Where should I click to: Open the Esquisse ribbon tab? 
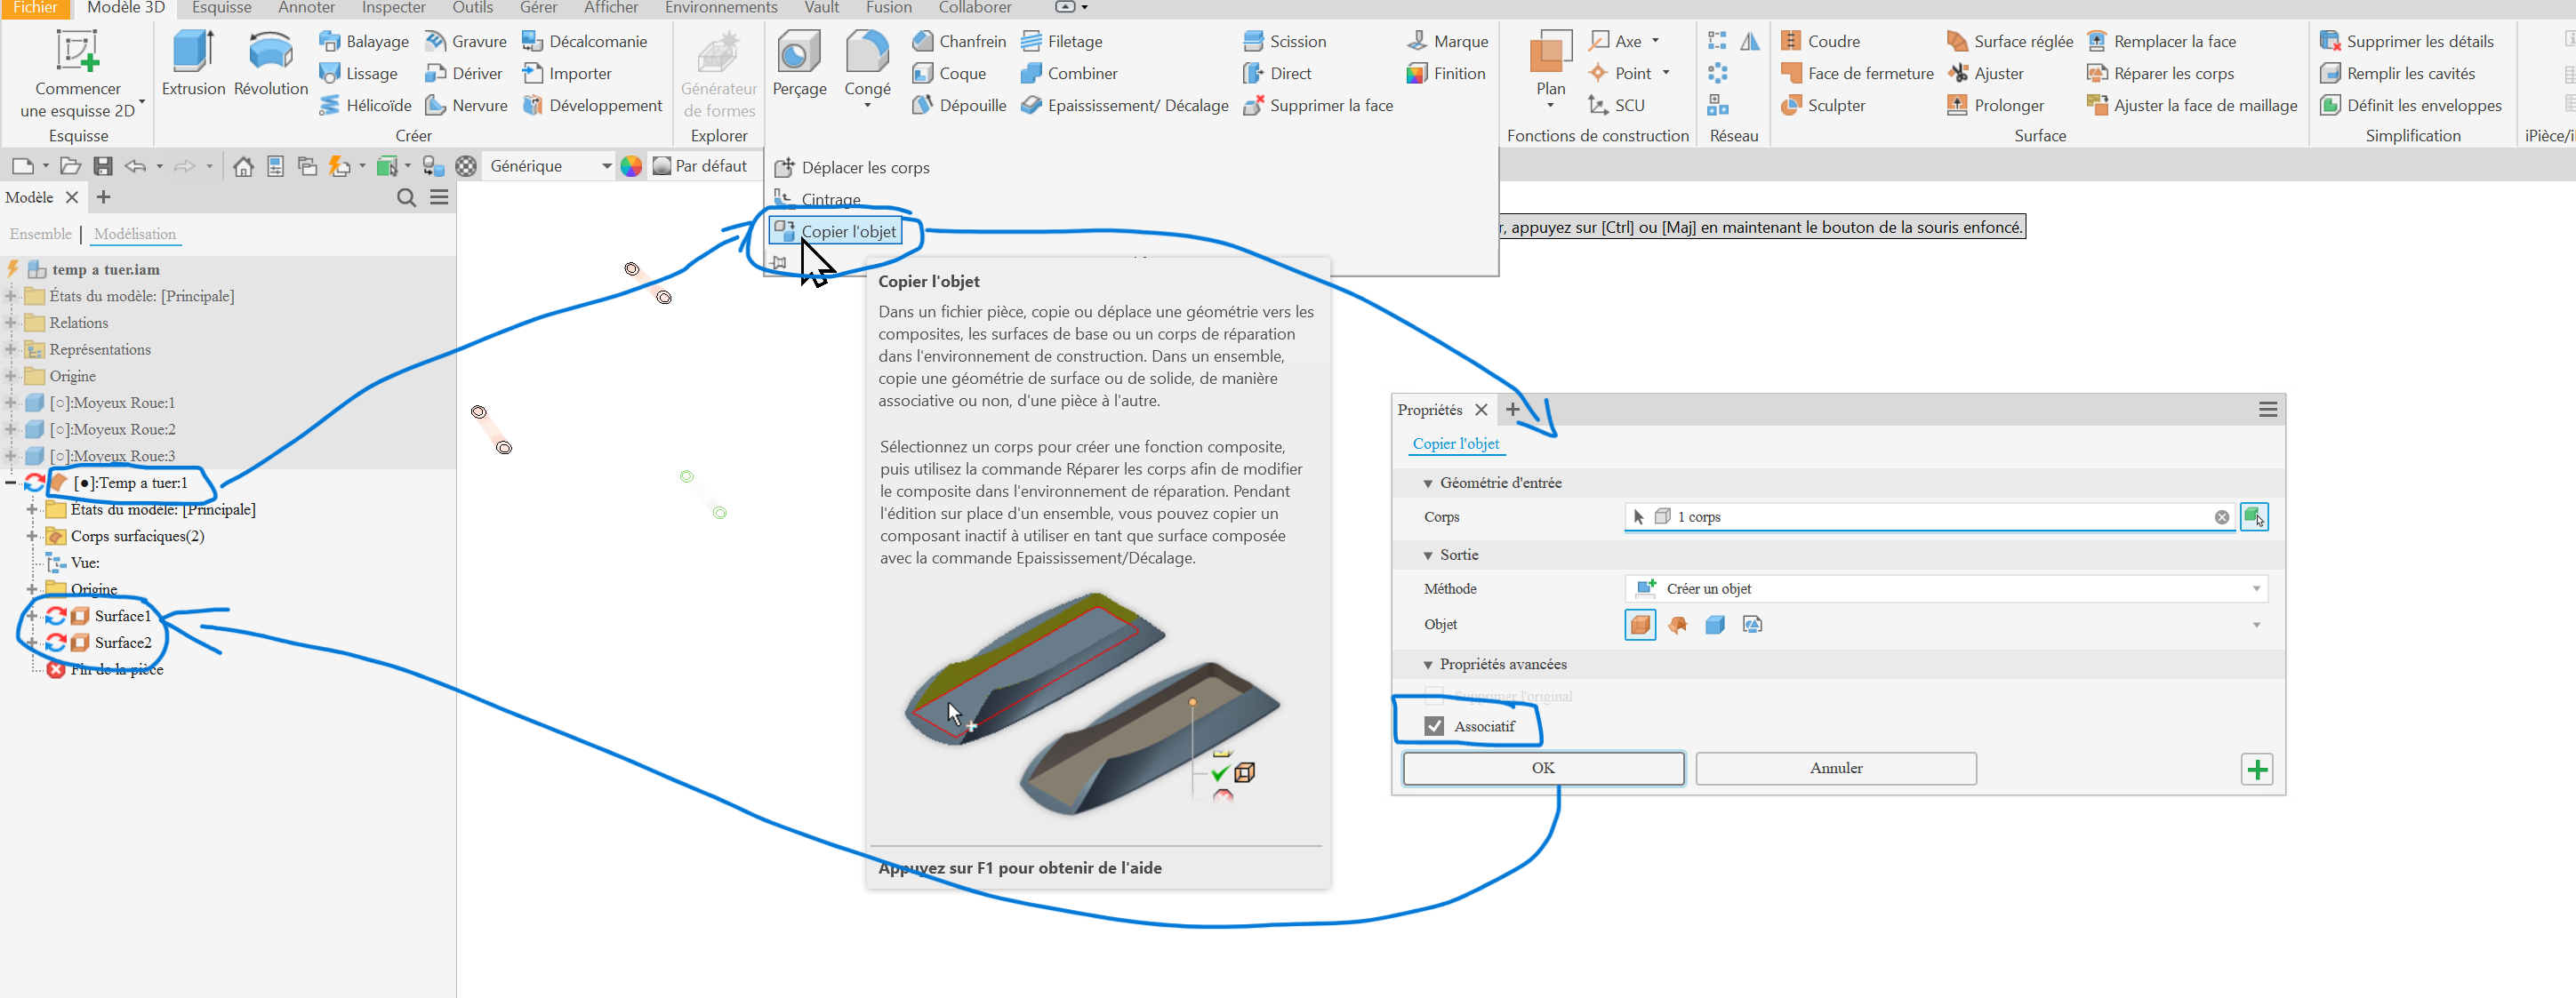[x=221, y=8]
